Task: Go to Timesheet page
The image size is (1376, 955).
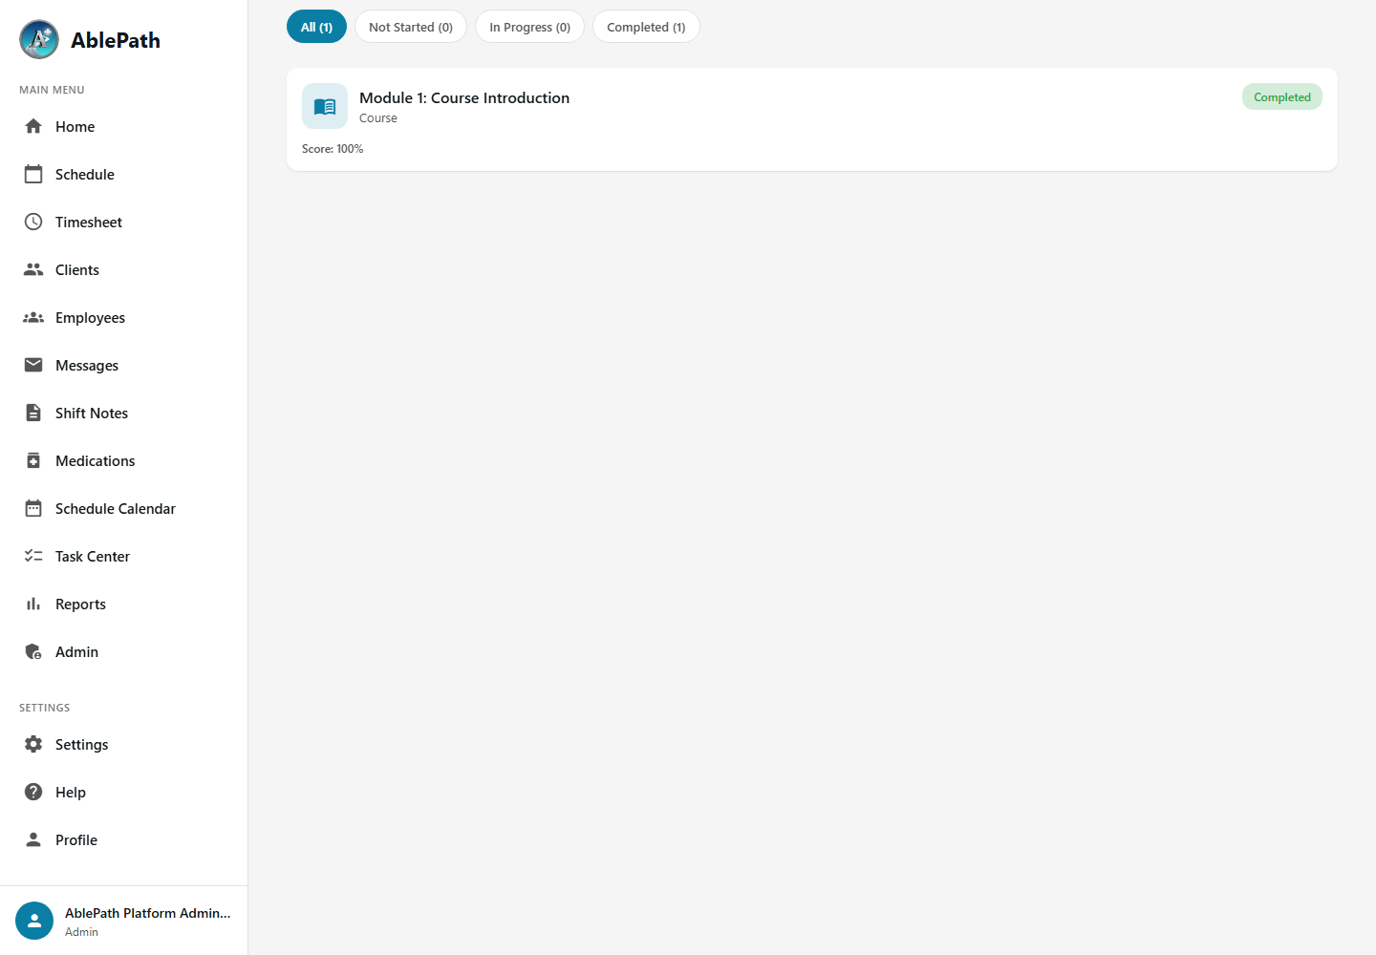Action: pos(124,222)
